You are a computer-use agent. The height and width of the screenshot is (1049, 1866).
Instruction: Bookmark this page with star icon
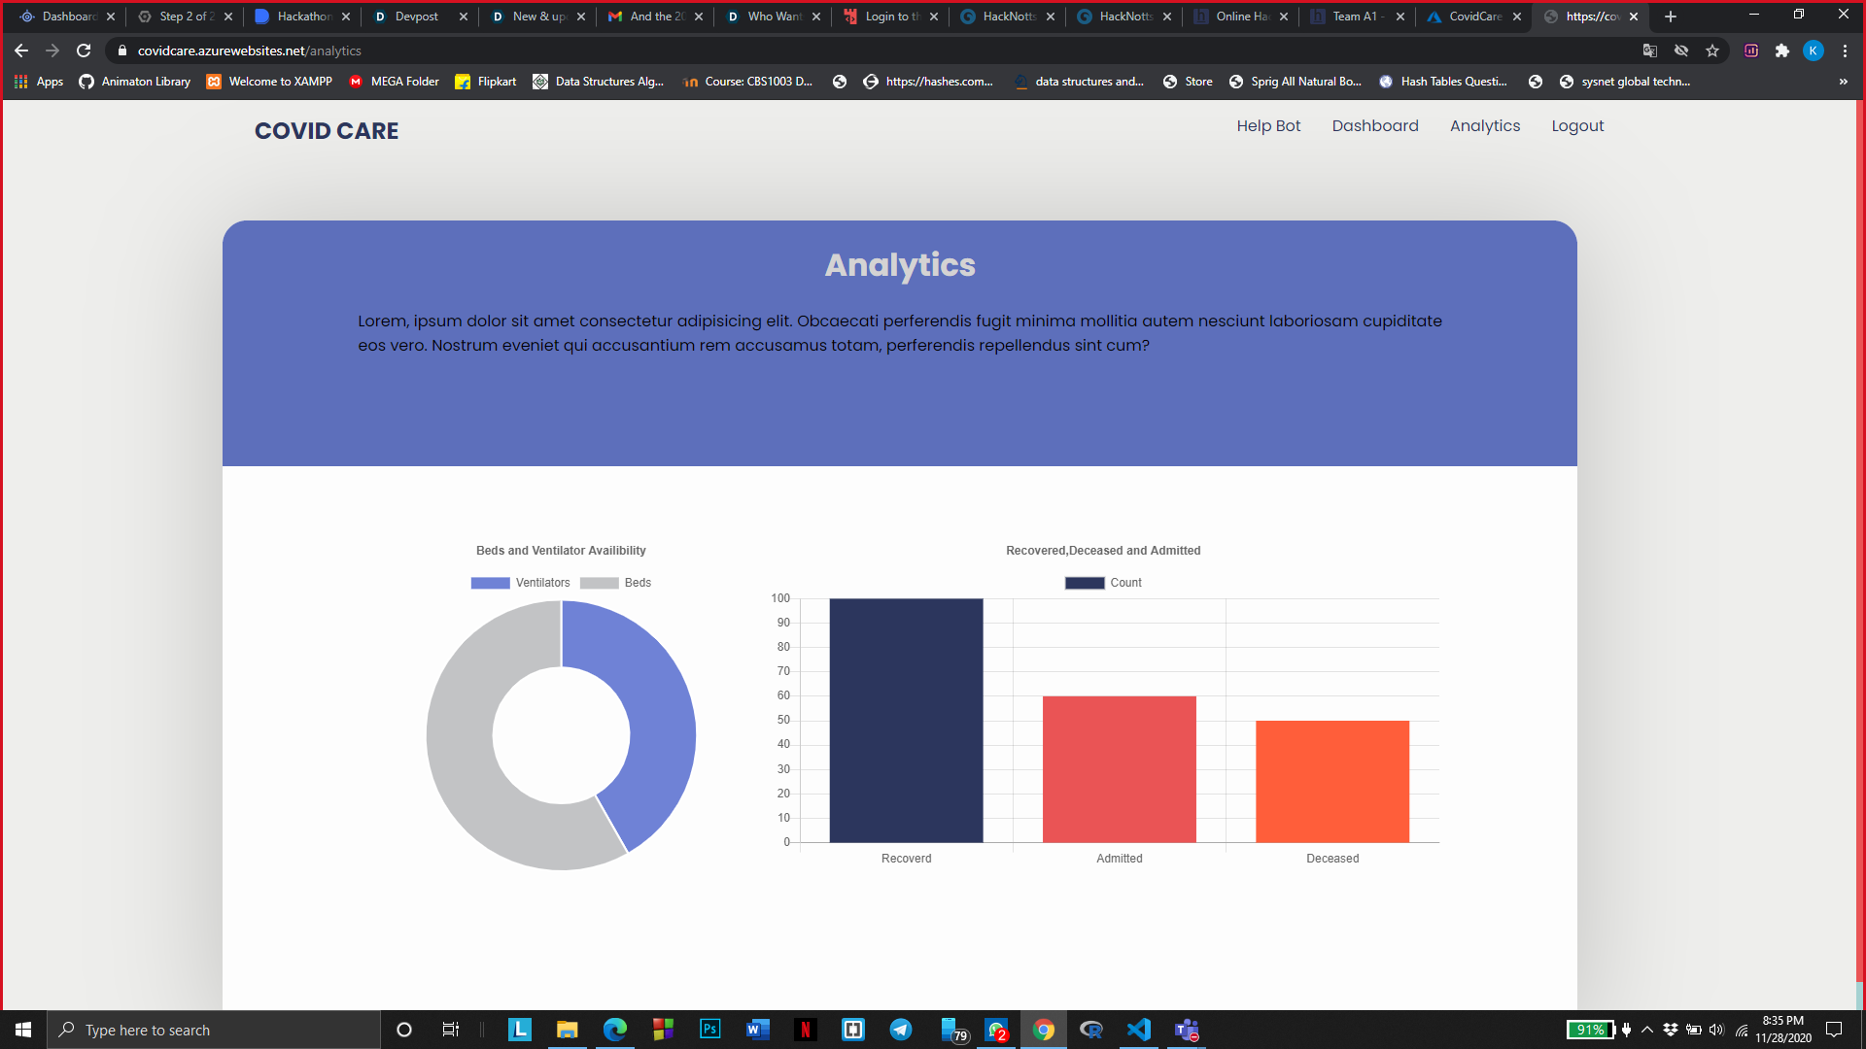[1712, 51]
